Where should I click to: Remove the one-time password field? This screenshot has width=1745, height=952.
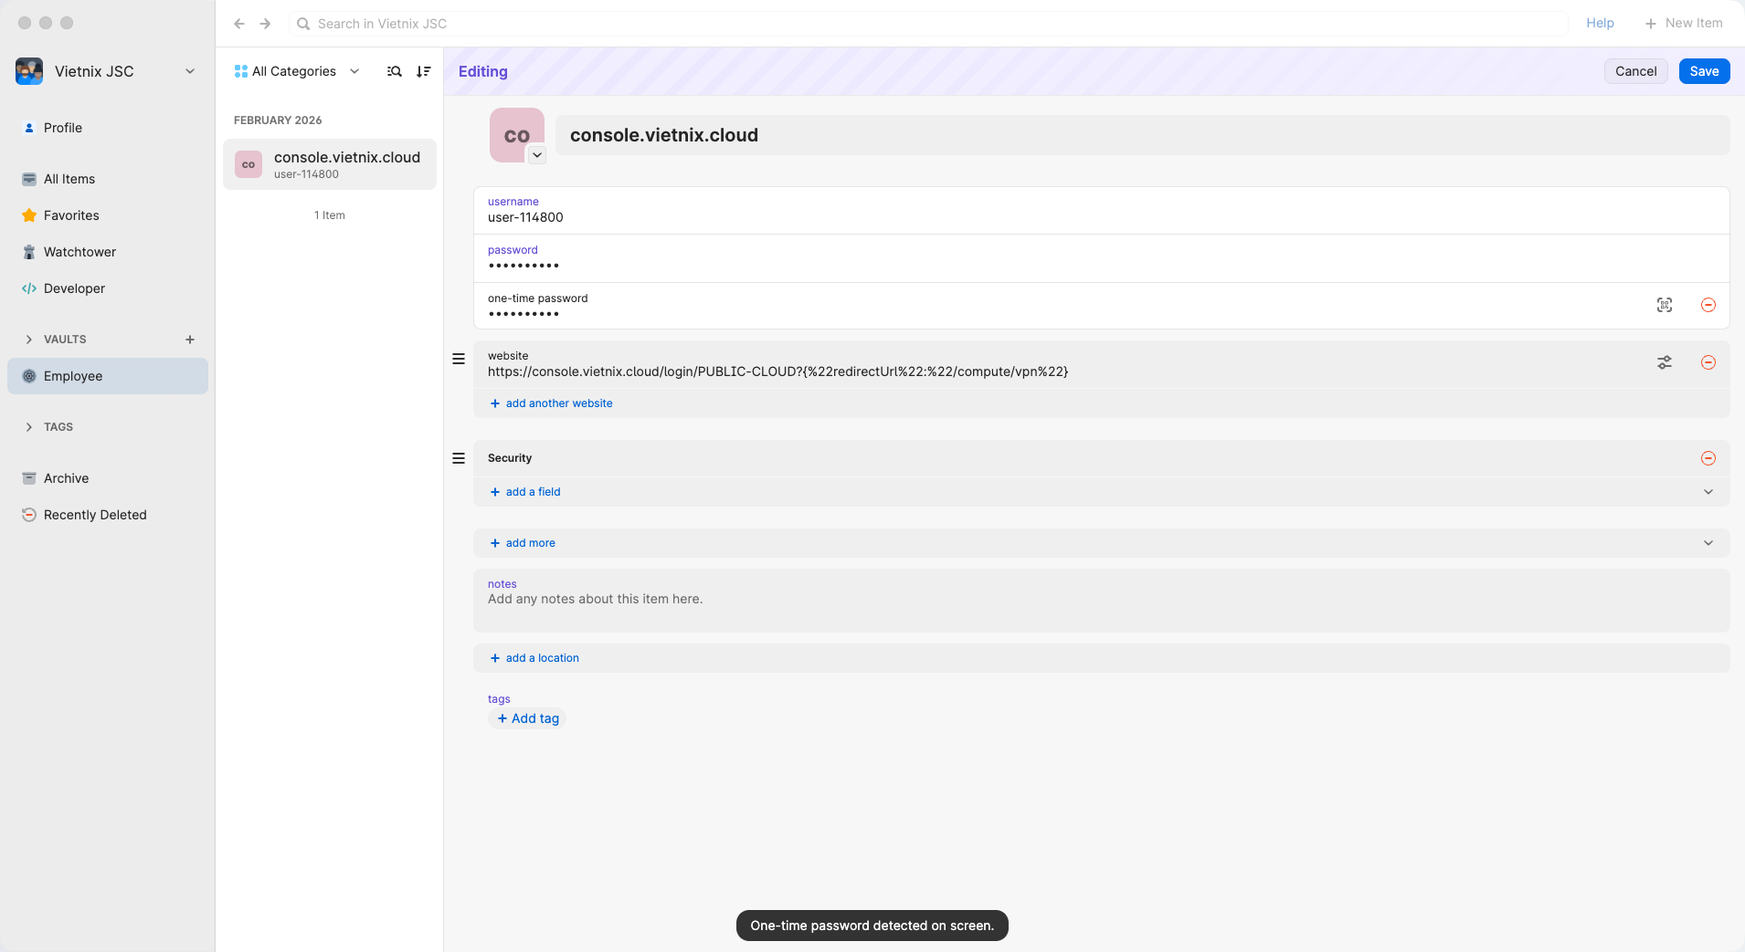[1708, 305]
